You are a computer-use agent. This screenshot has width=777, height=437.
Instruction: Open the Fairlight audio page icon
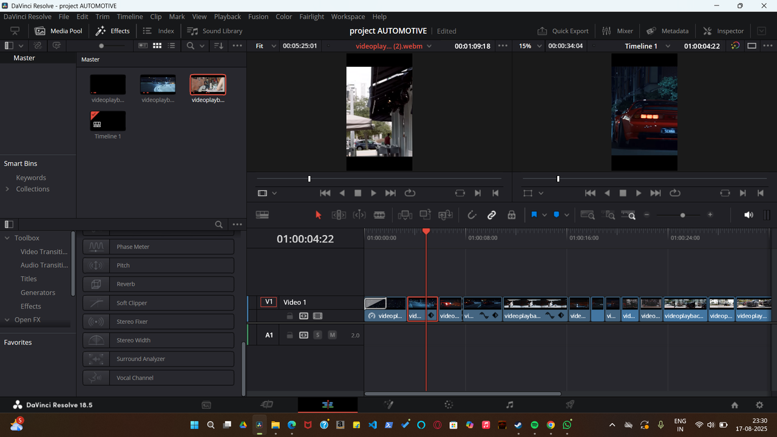509,404
